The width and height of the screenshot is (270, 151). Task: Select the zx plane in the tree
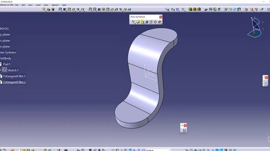[5, 47]
